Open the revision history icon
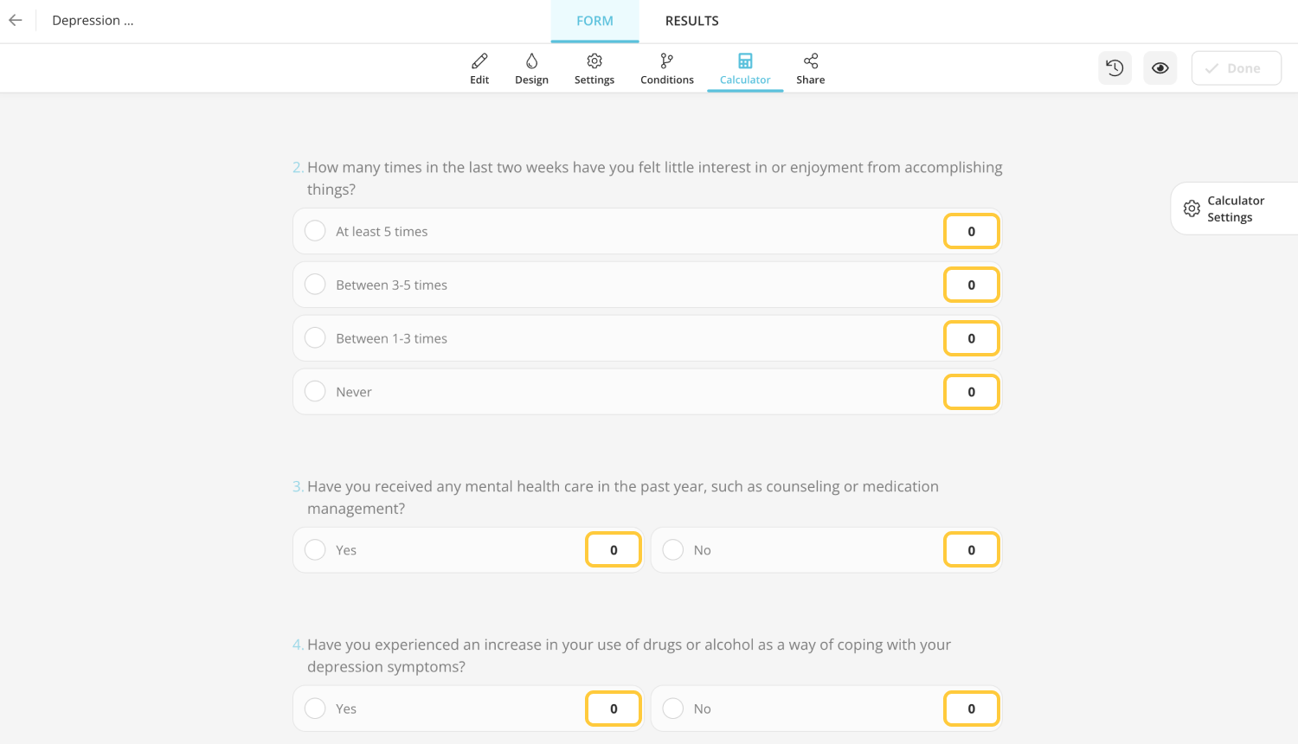 (x=1115, y=67)
